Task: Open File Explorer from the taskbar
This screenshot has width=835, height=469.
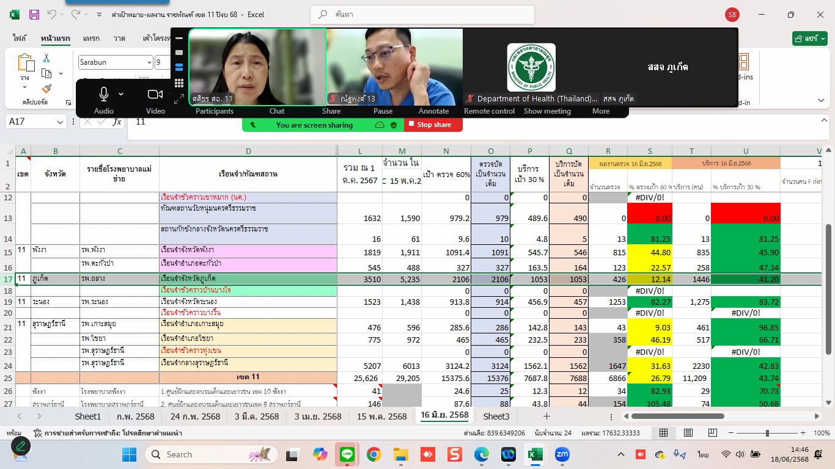Action: tap(401, 454)
